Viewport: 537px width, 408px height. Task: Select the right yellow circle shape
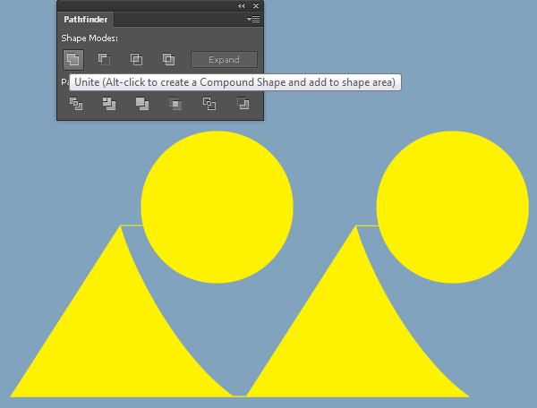pyautogui.click(x=452, y=207)
